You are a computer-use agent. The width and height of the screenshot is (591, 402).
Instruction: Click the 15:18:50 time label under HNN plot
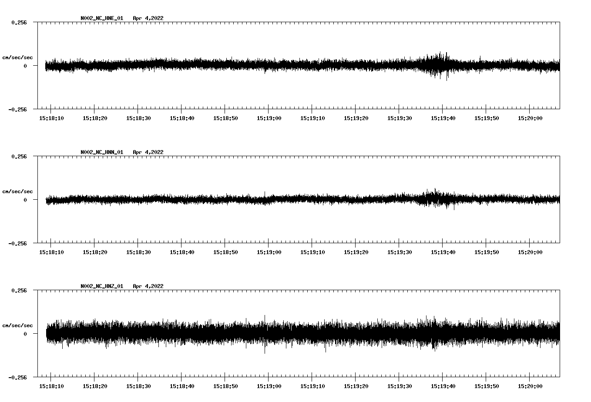tap(225, 252)
